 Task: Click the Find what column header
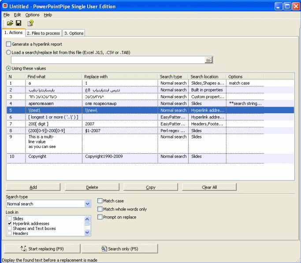coord(54,77)
